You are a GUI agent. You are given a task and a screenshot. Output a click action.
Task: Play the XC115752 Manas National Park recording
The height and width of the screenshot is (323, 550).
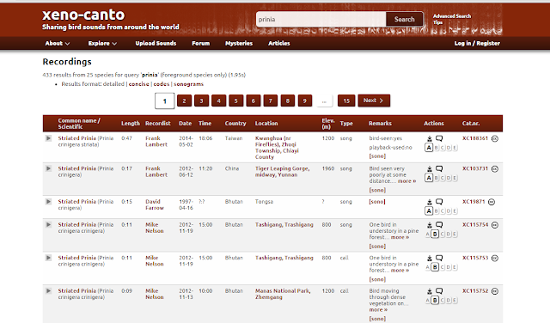[48, 290]
